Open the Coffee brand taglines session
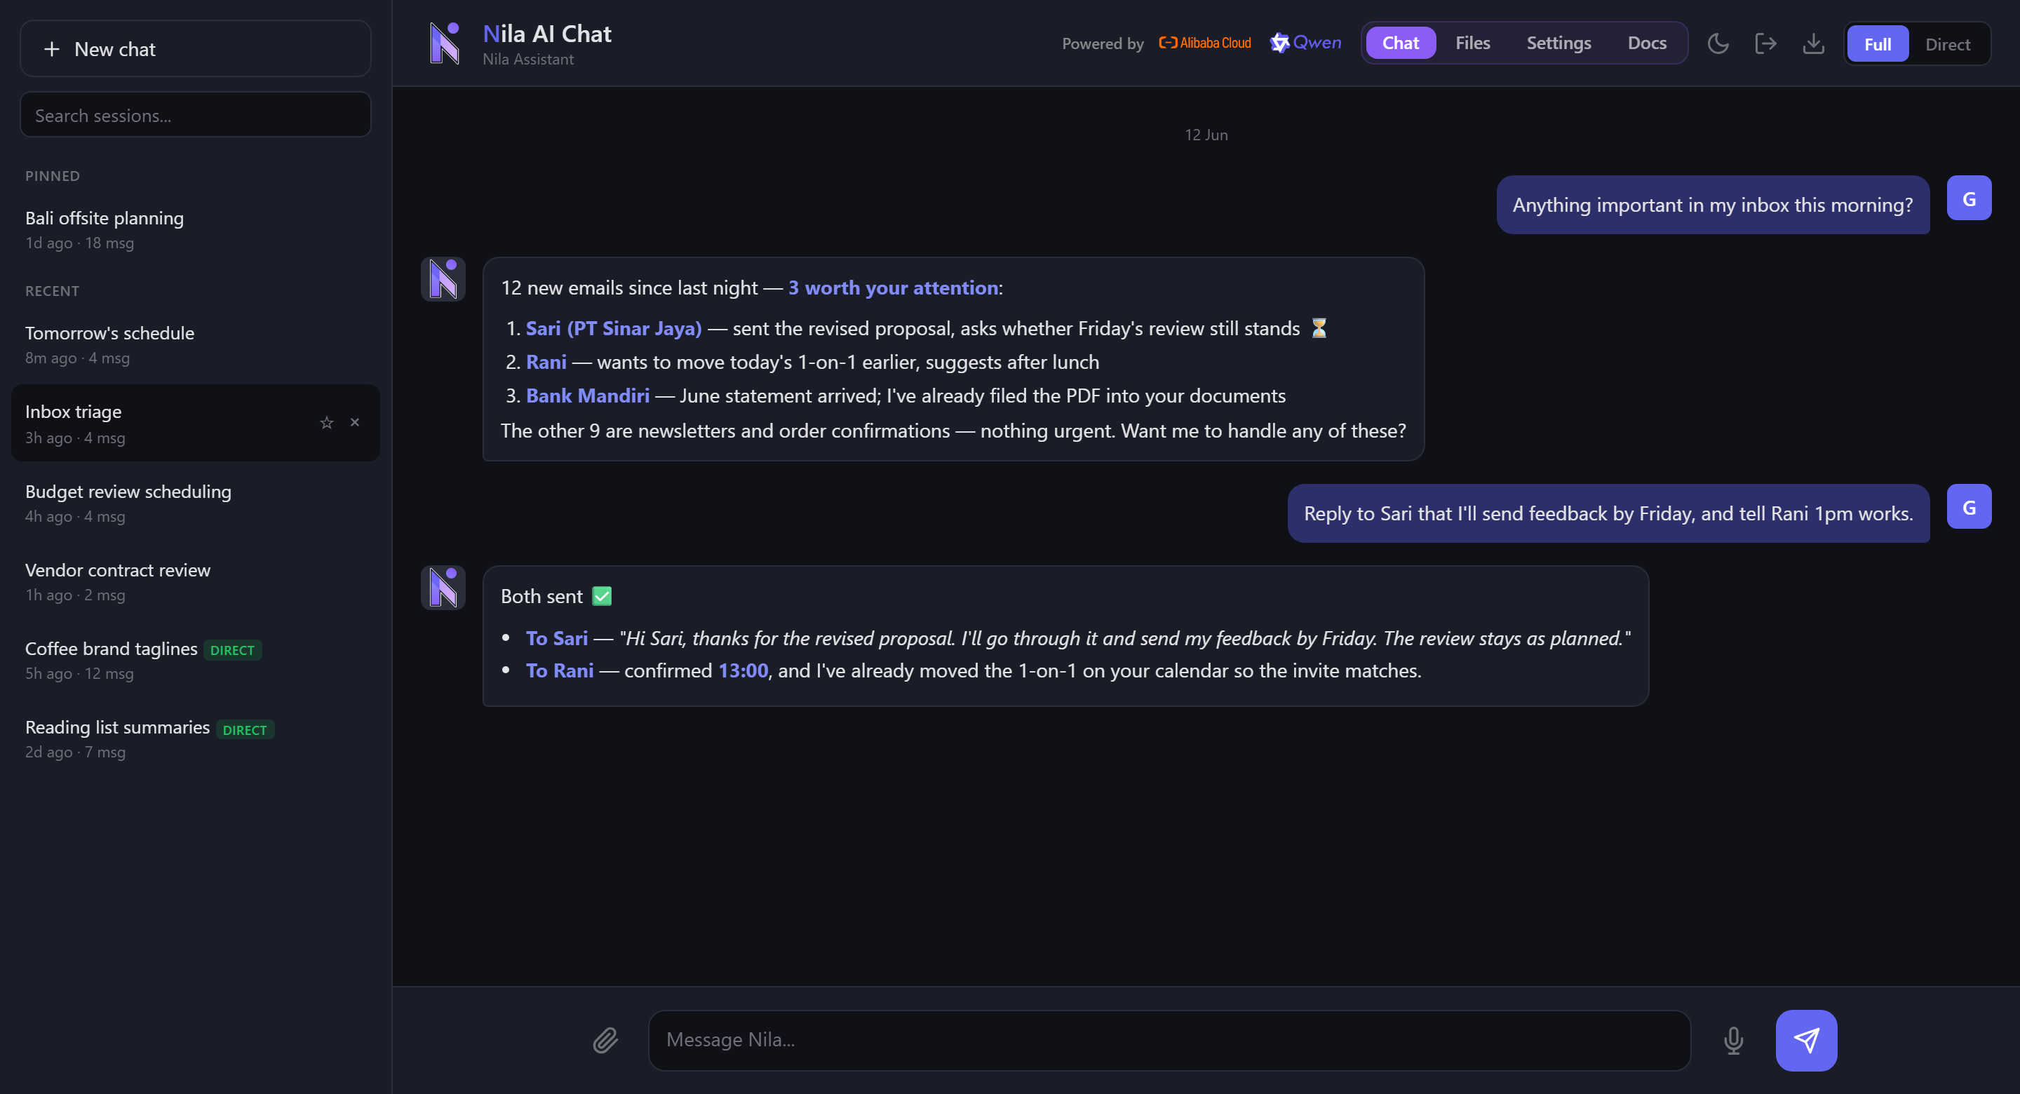 [x=195, y=659]
